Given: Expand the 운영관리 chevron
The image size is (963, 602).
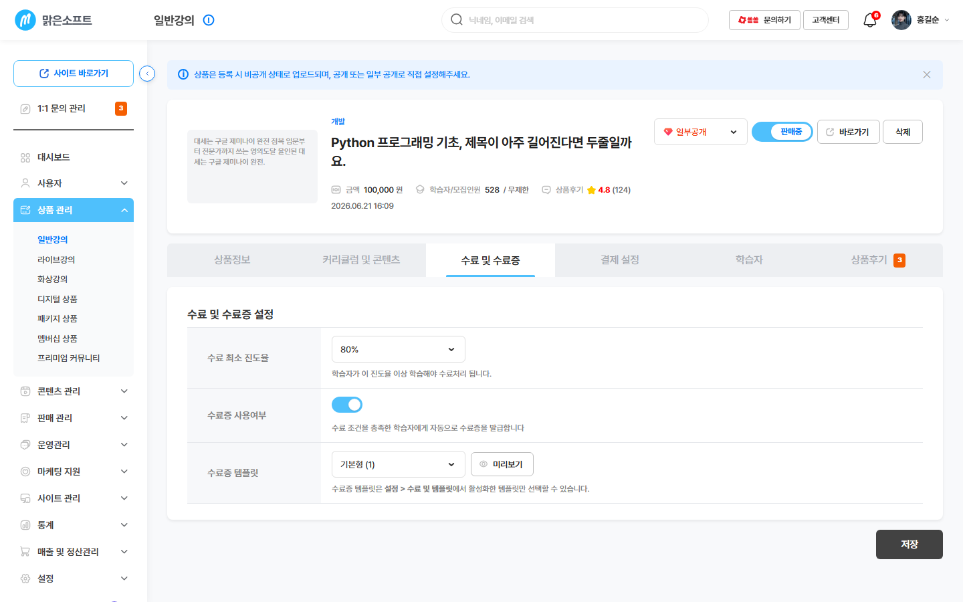Looking at the screenshot, I should [124, 445].
